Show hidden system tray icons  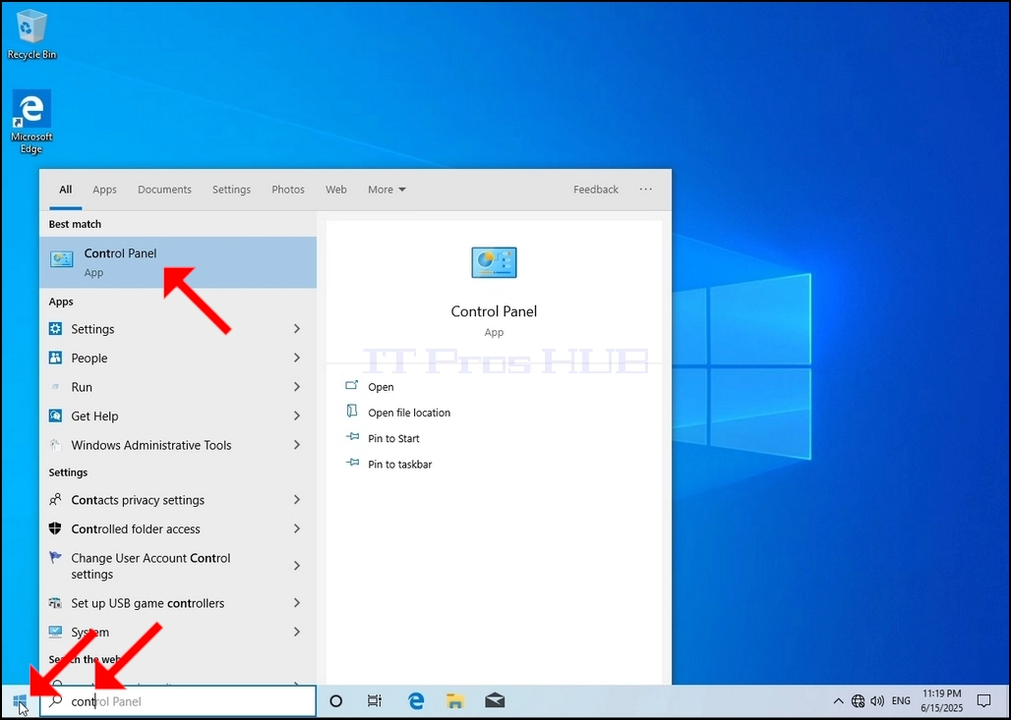click(x=838, y=700)
